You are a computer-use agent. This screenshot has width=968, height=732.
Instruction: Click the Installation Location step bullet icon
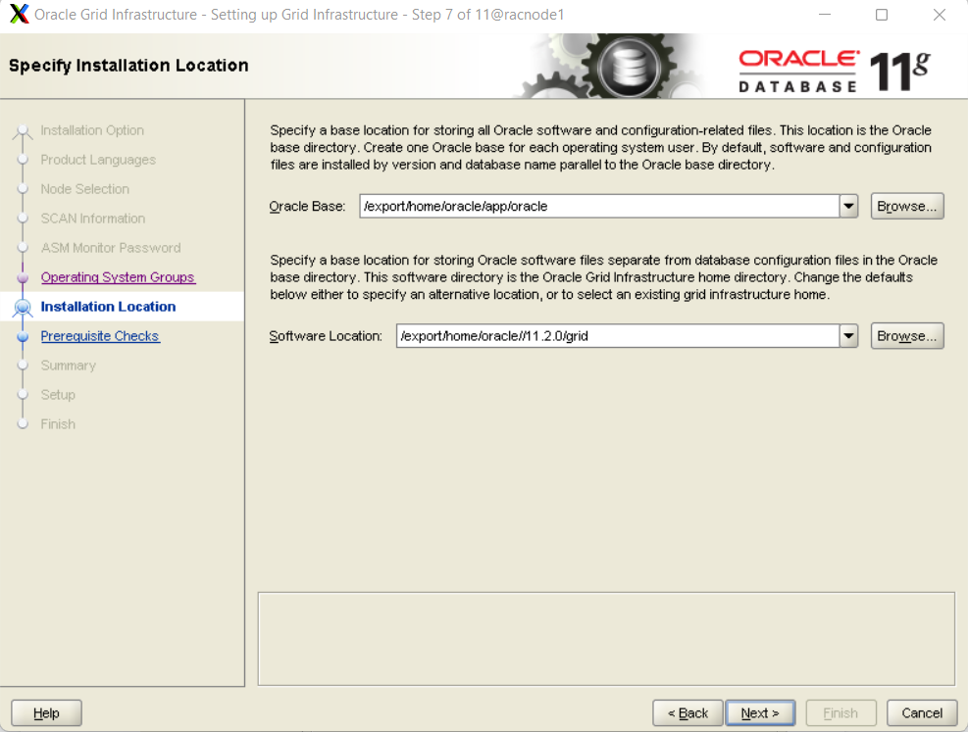coord(23,307)
